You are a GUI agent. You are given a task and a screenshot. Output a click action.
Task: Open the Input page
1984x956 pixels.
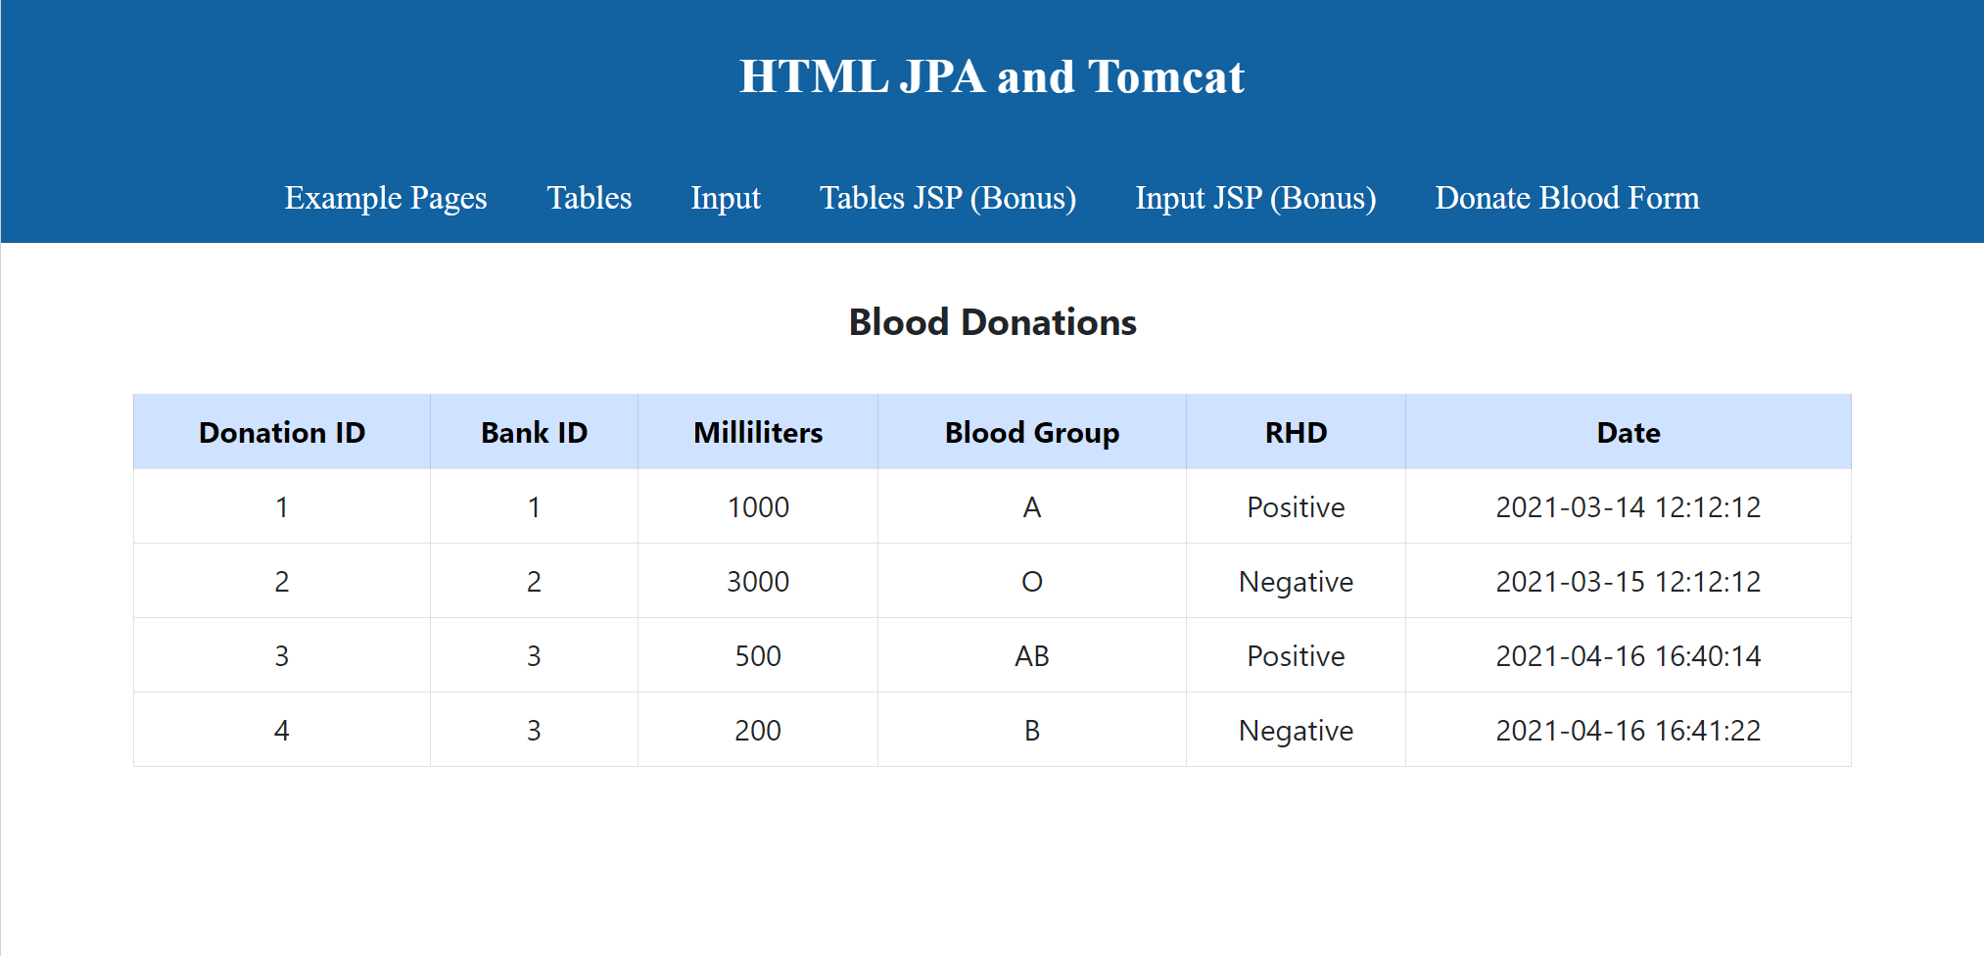pyautogui.click(x=726, y=198)
